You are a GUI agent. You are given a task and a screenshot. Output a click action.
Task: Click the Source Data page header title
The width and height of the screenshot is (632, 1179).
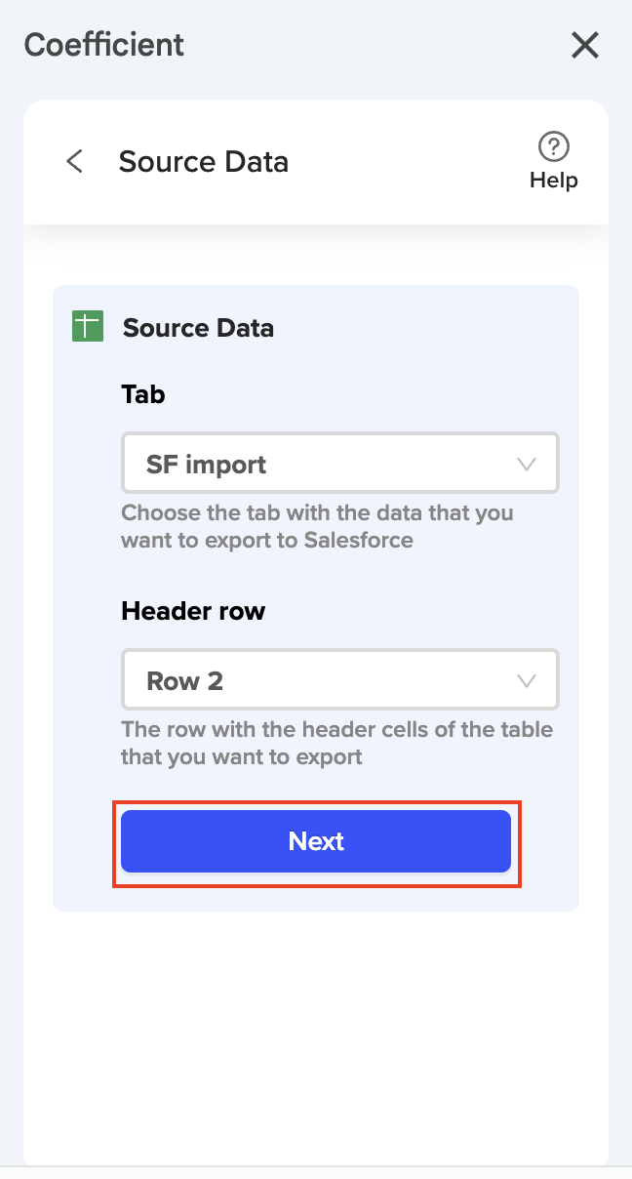pyautogui.click(x=203, y=161)
